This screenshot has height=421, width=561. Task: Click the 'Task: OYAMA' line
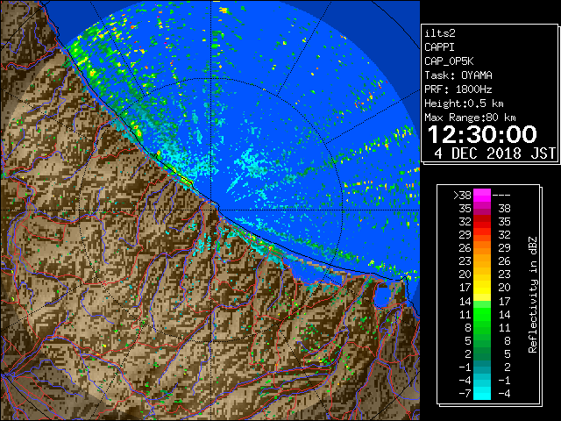point(458,75)
